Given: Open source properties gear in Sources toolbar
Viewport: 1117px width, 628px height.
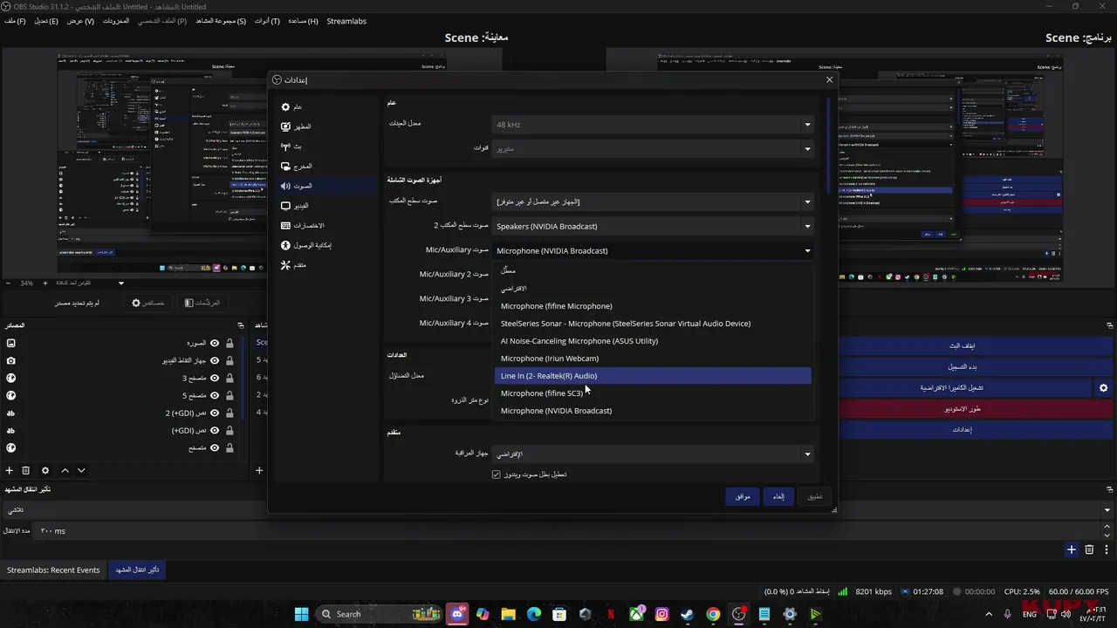Looking at the screenshot, I should pos(45,470).
